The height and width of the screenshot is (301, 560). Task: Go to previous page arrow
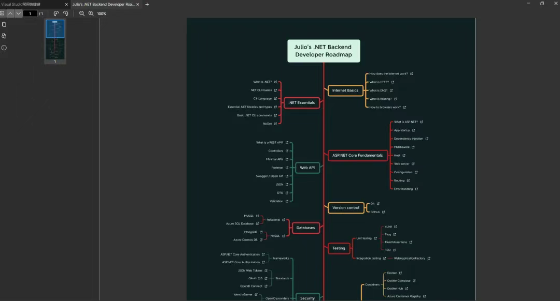(10, 13)
